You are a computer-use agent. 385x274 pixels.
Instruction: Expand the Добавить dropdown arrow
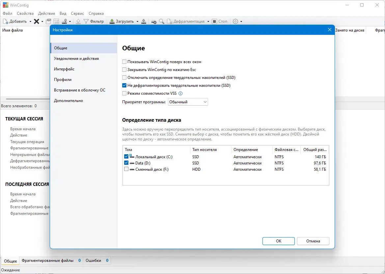tap(30, 21)
